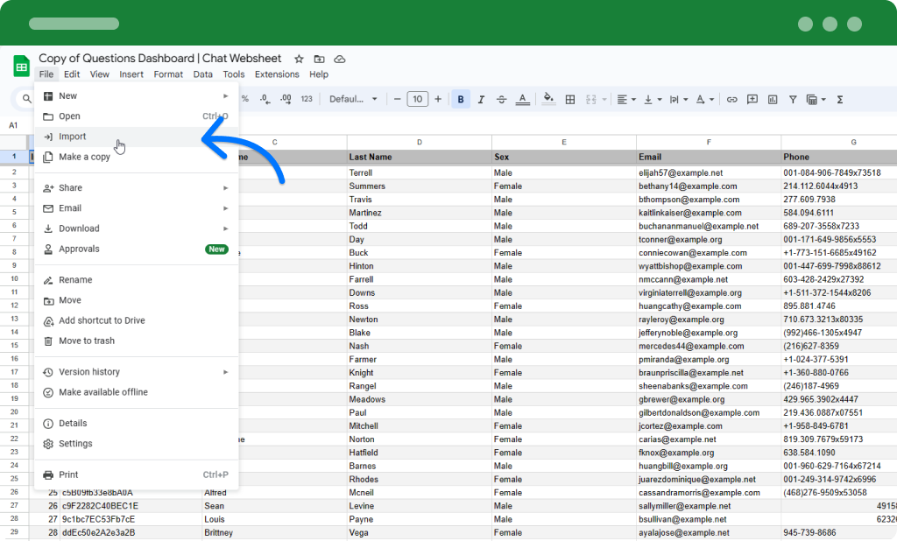897x541 pixels.
Task: Toggle strikethrough formatting
Action: (500, 99)
